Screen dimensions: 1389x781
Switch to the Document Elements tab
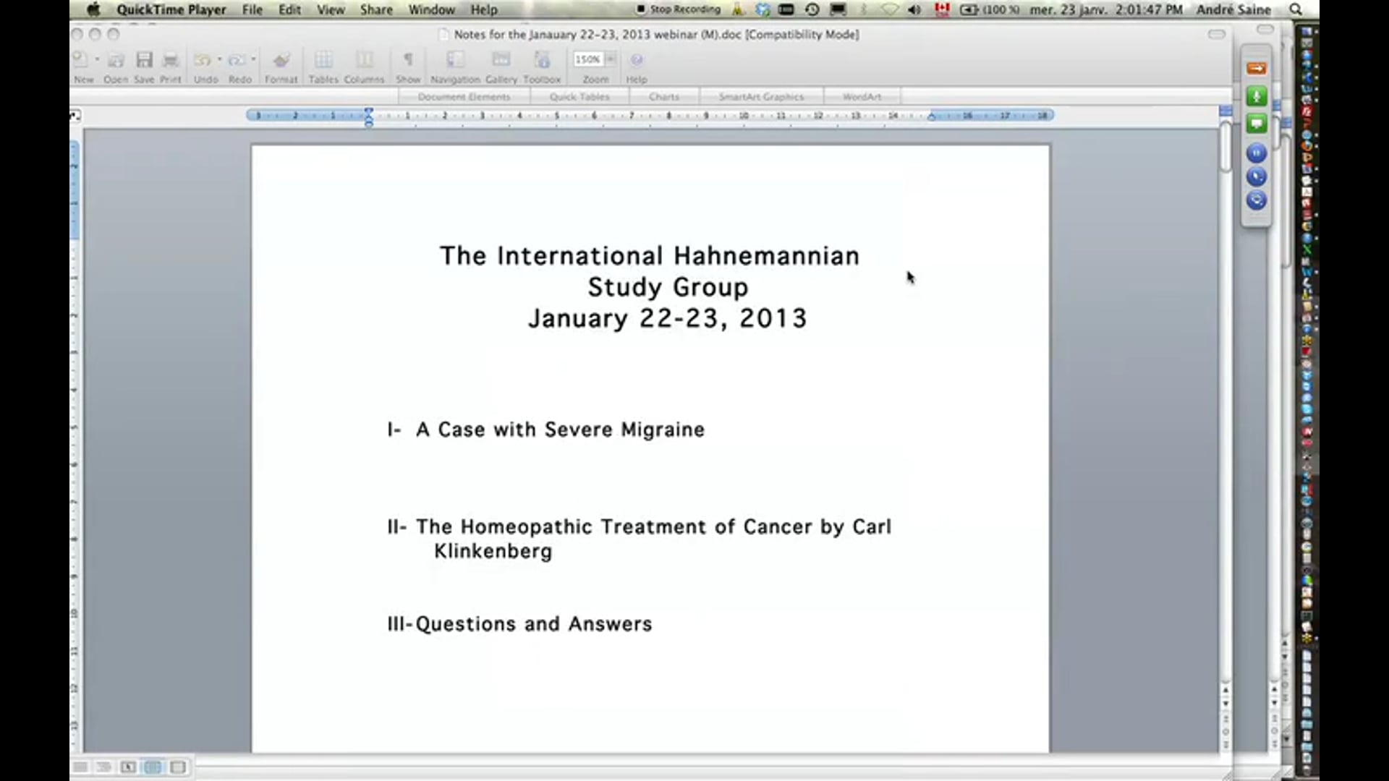[464, 96]
